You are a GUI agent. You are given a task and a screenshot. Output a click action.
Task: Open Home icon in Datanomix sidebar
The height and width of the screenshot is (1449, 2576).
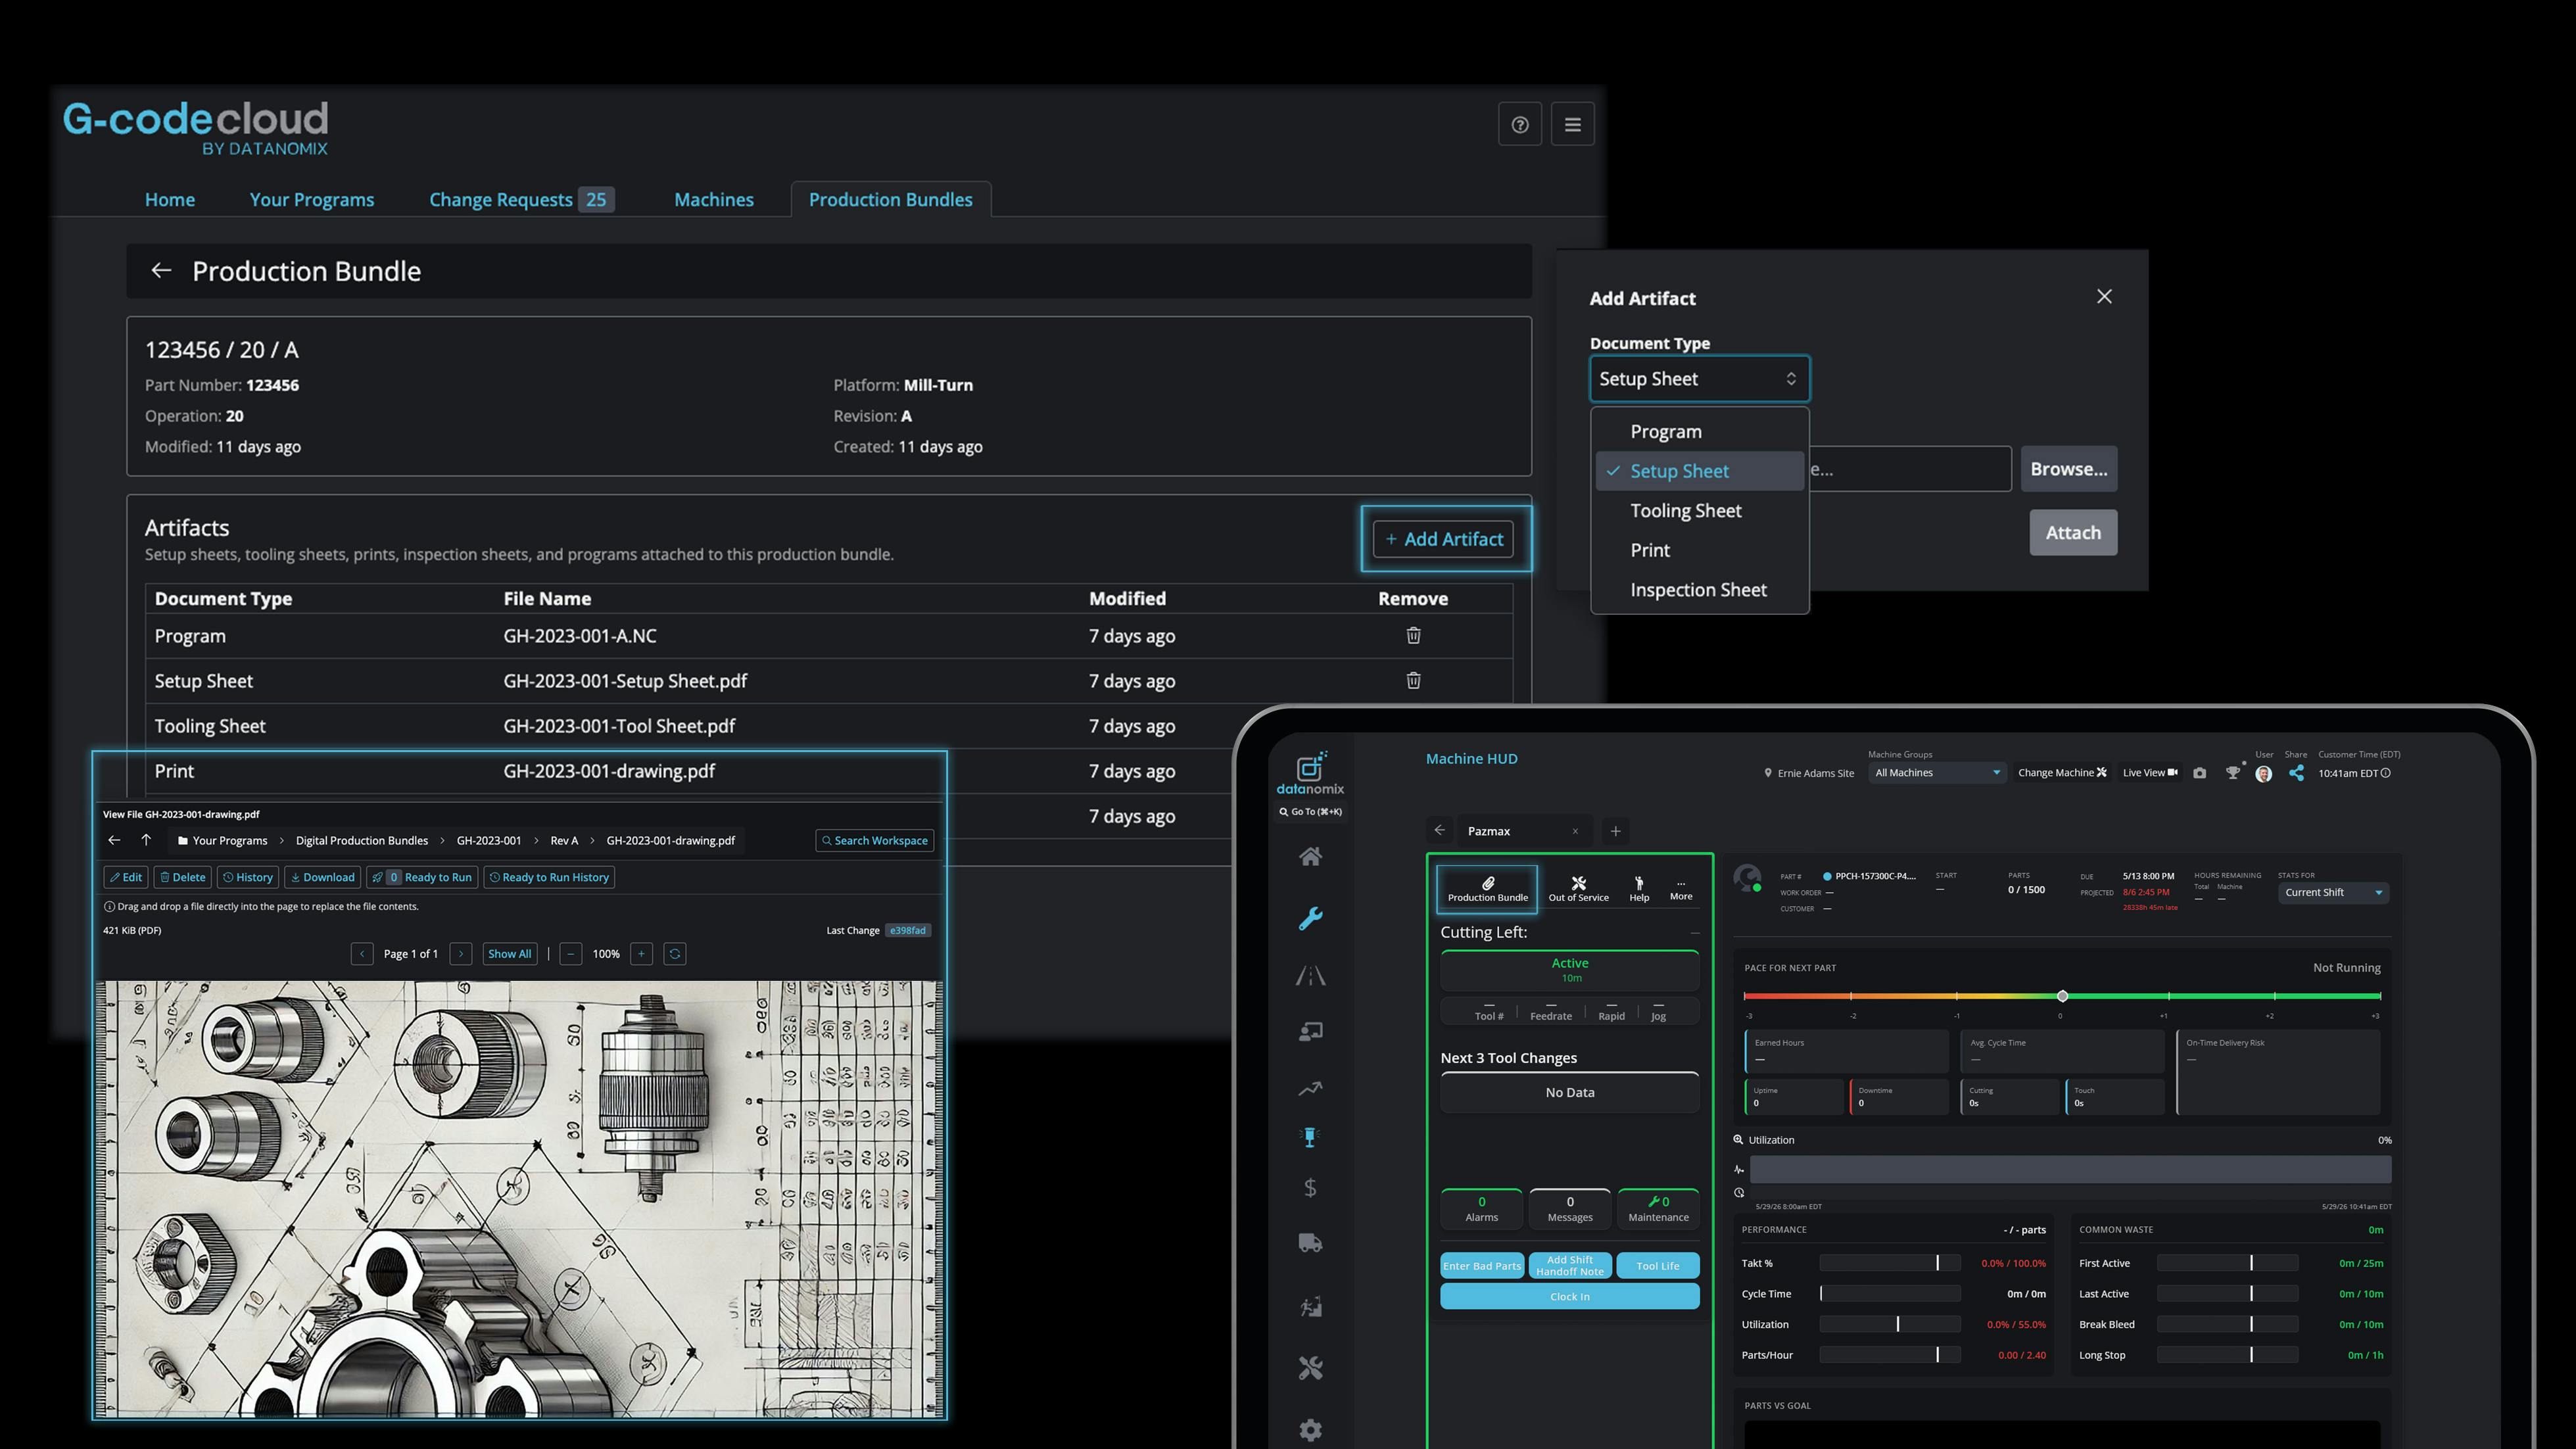1310,856
